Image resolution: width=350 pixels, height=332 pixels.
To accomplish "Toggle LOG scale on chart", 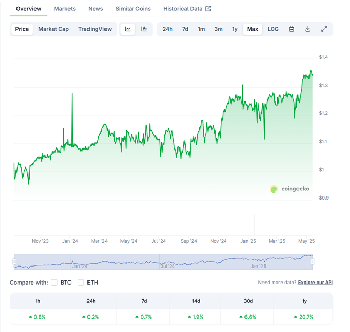I will pyautogui.click(x=273, y=29).
